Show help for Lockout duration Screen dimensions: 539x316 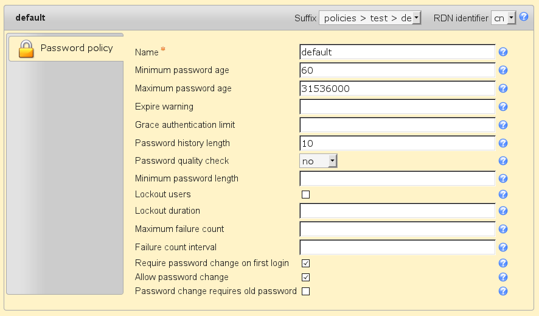[503, 211]
